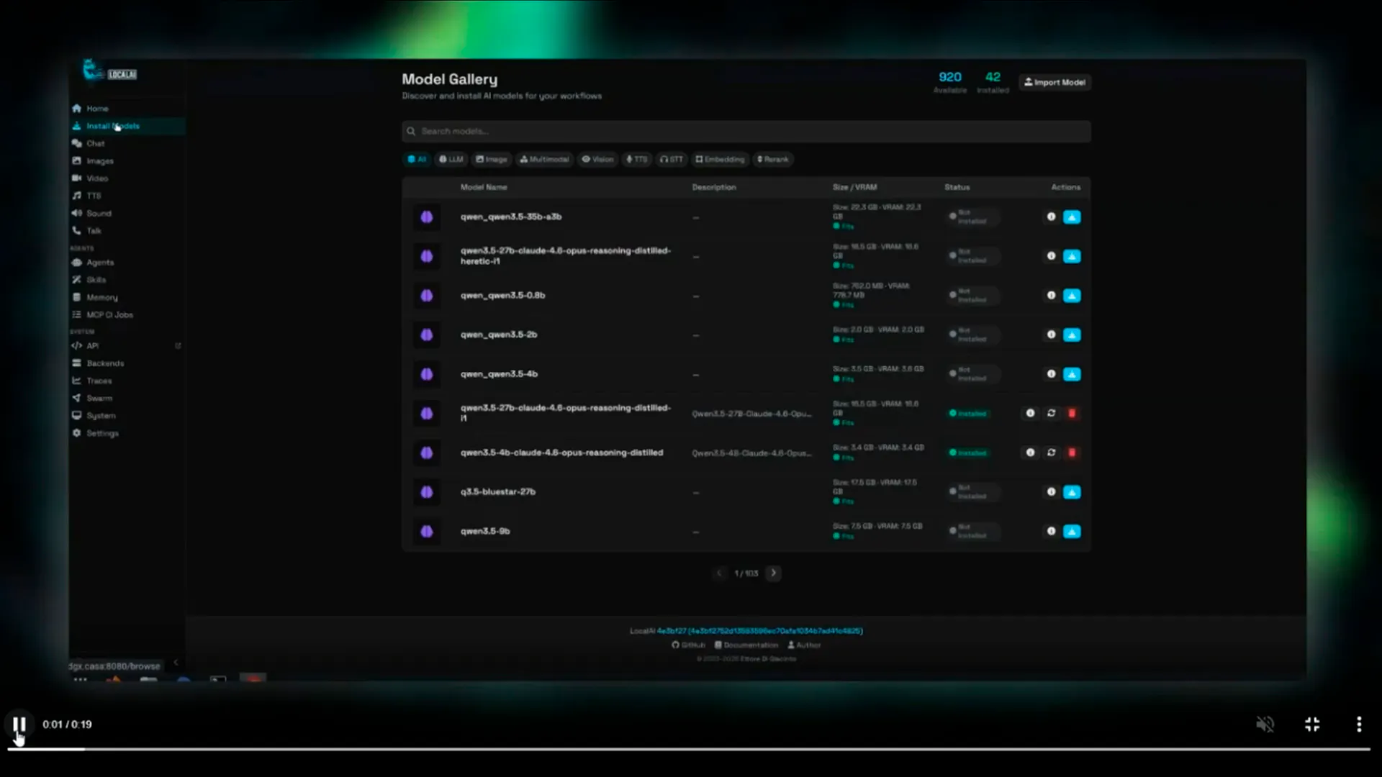
Task: Click the Model Name column header
Action: (484, 188)
